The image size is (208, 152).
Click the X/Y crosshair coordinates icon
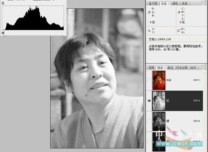click(149, 30)
